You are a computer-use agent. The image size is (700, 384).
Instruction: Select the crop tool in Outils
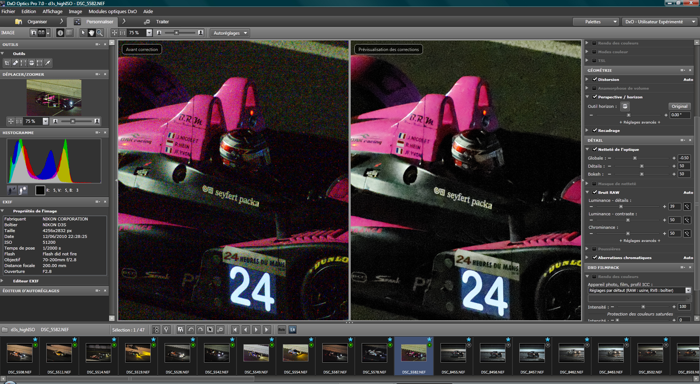click(x=7, y=63)
